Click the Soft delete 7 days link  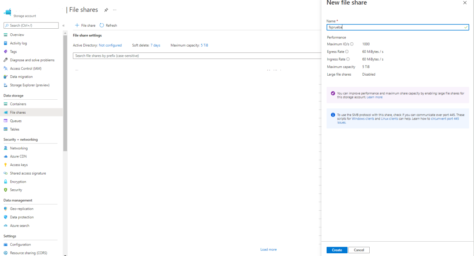tap(155, 45)
